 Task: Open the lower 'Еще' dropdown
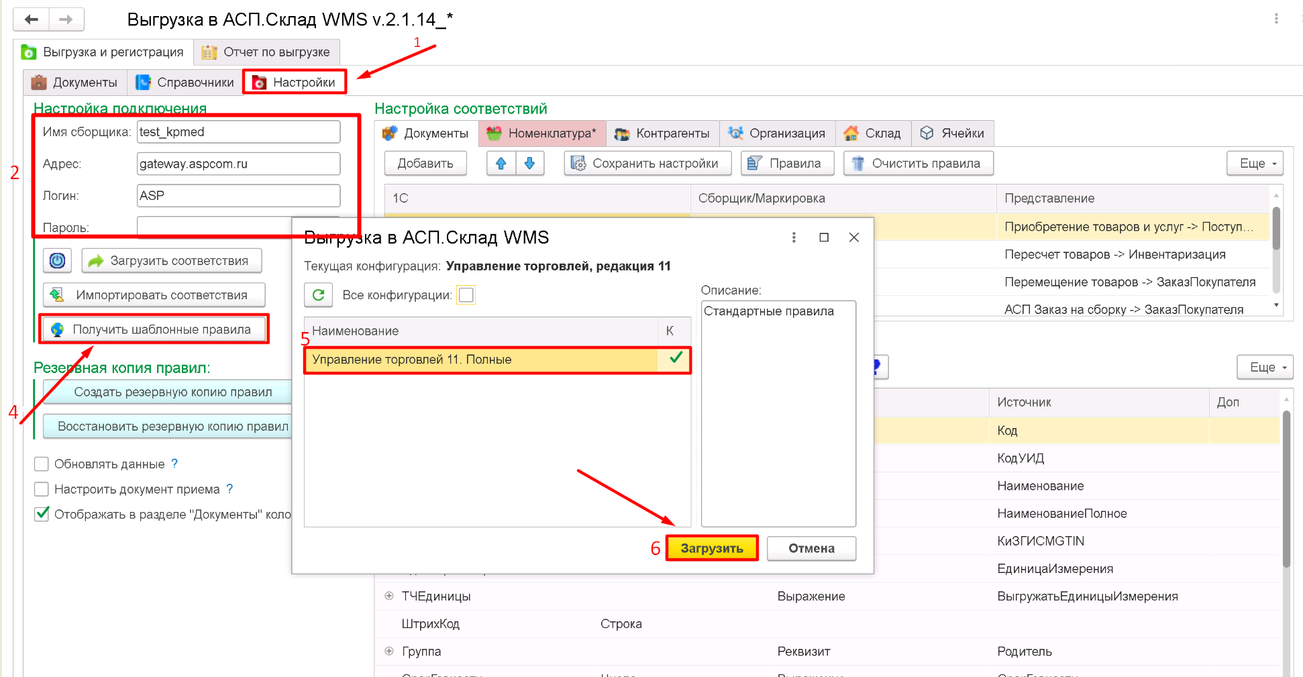tap(1265, 367)
